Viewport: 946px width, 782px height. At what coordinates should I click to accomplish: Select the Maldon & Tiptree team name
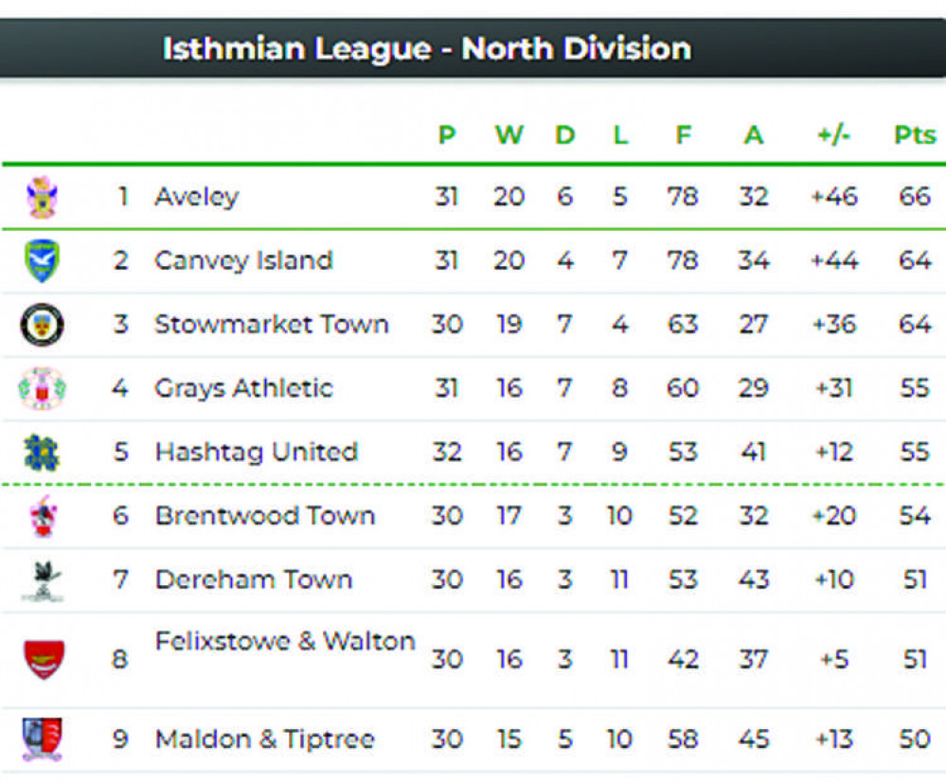265,739
